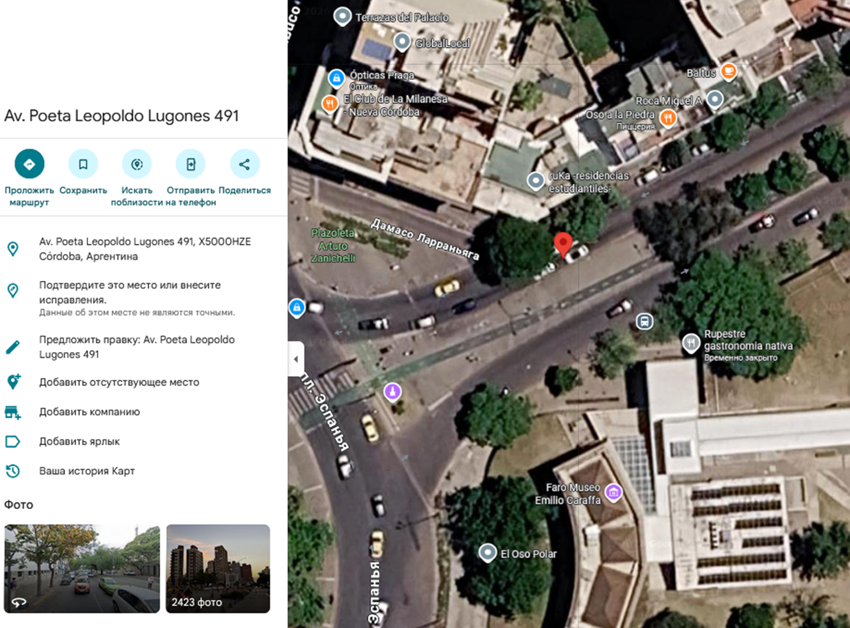The width and height of the screenshot is (850, 628).
Task: Save the place with Сохранить bookmark icon
Action: coord(83,164)
